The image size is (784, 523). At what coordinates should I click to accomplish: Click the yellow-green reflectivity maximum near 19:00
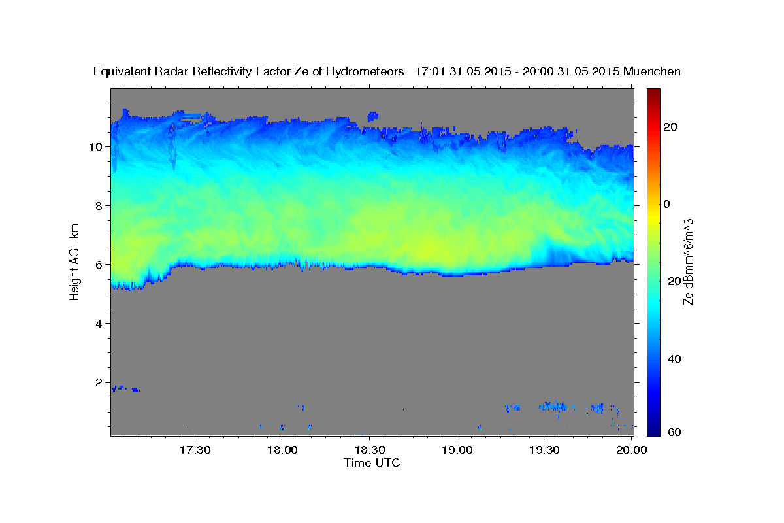point(431,250)
